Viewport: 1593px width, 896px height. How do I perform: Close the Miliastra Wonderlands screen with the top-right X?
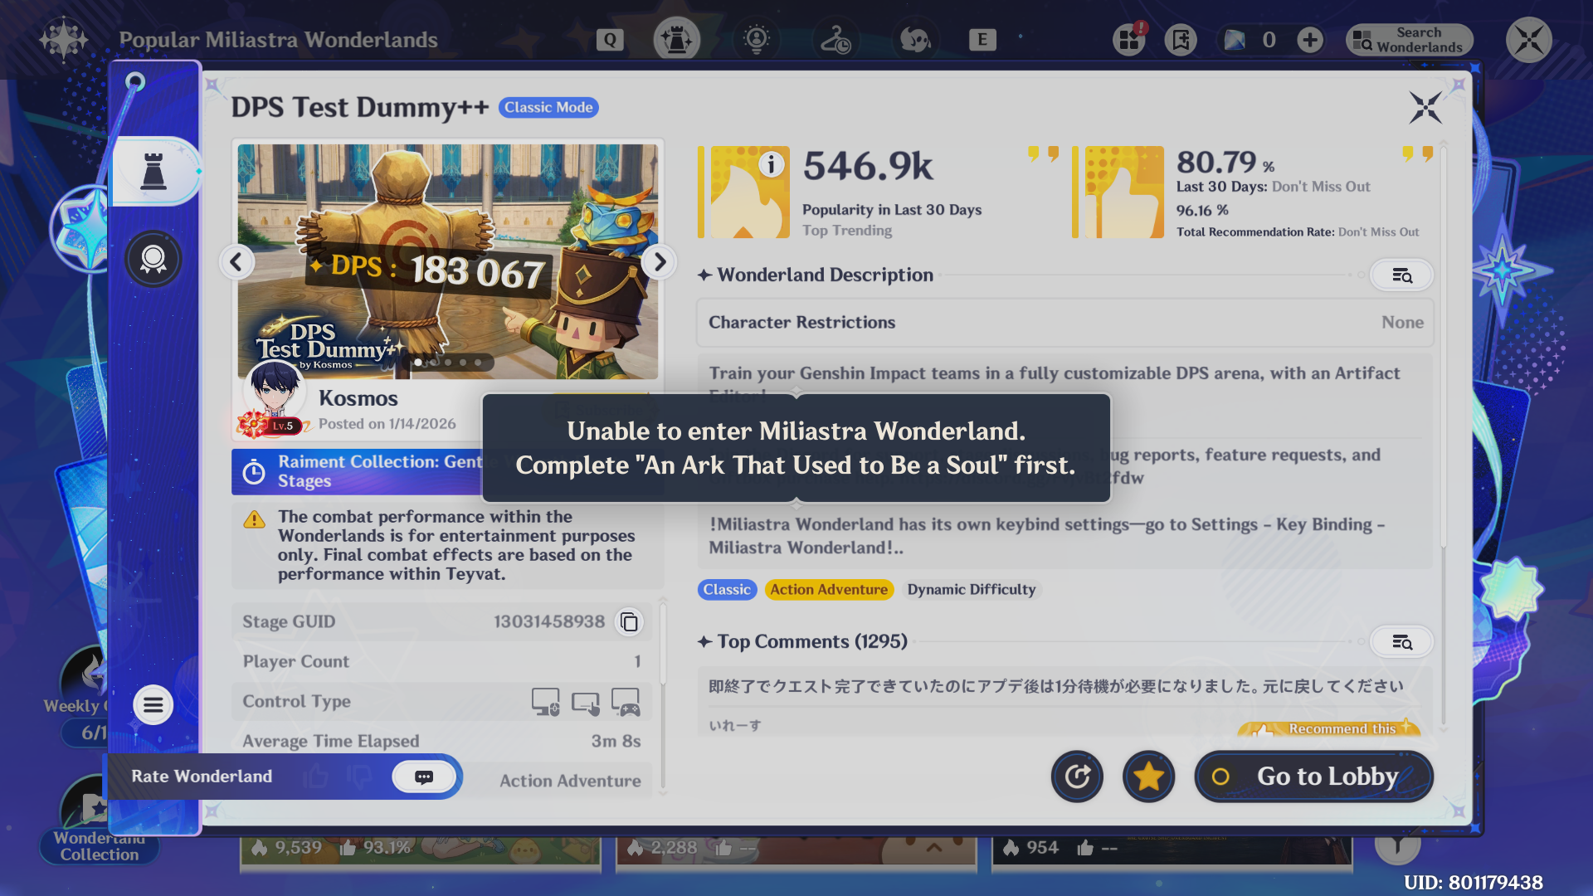coord(1528,40)
